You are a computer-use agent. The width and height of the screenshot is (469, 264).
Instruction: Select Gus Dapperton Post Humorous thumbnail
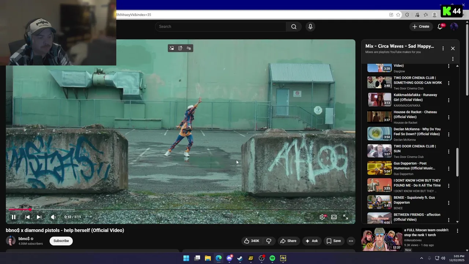pyautogui.click(x=380, y=168)
